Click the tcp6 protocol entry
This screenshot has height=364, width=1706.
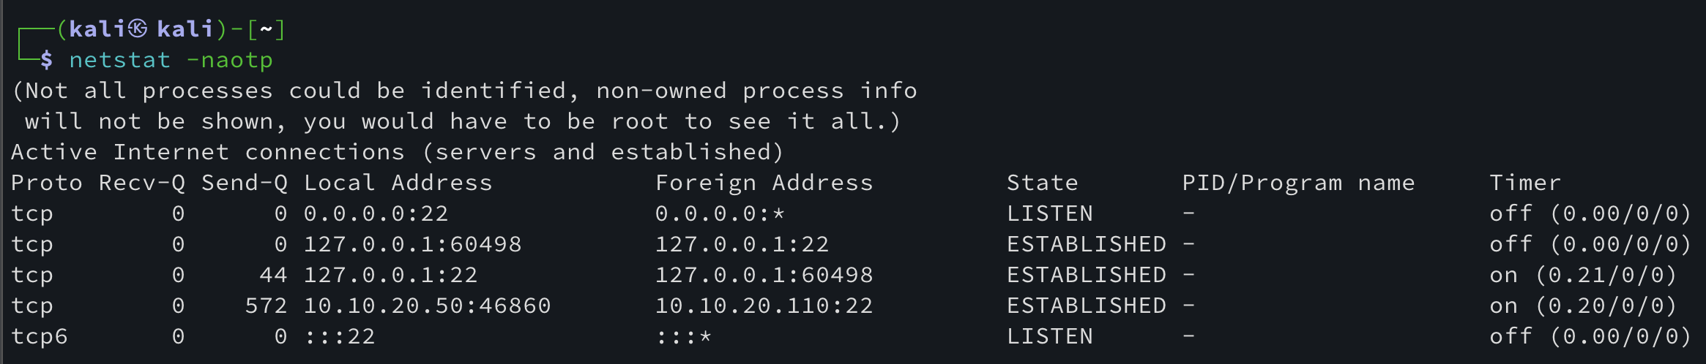pos(40,336)
